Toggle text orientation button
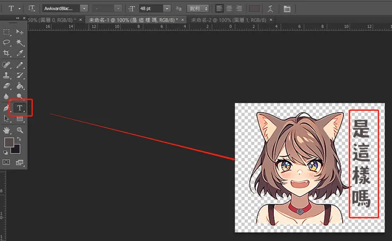 click(x=31, y=8)
